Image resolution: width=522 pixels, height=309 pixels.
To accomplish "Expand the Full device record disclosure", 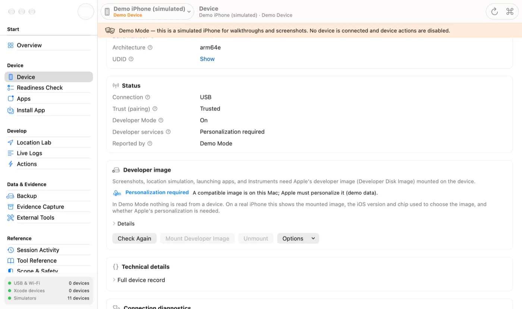I will pyautogui.click(x=139, y=280).
